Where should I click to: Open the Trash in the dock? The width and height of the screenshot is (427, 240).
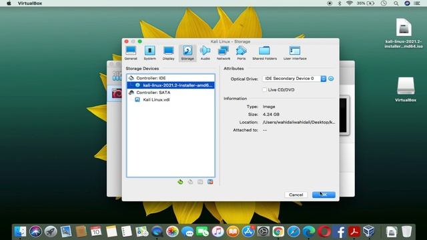point(406,231)
